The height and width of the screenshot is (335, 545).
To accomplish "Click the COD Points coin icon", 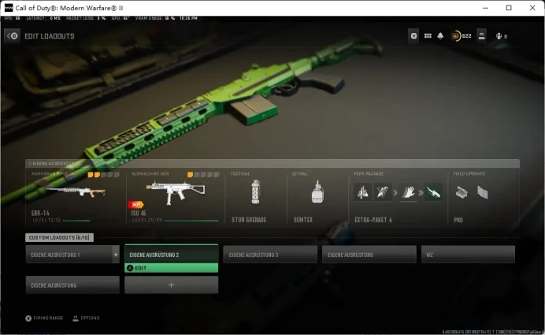I will coord(455,35).
